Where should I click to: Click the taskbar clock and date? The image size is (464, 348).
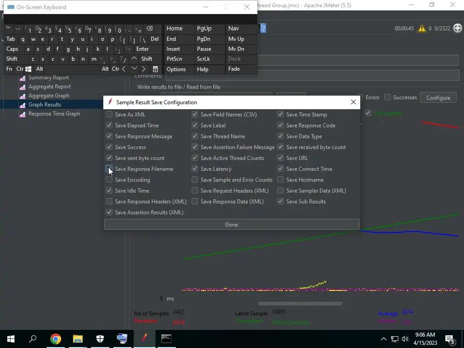pos(425,339)
